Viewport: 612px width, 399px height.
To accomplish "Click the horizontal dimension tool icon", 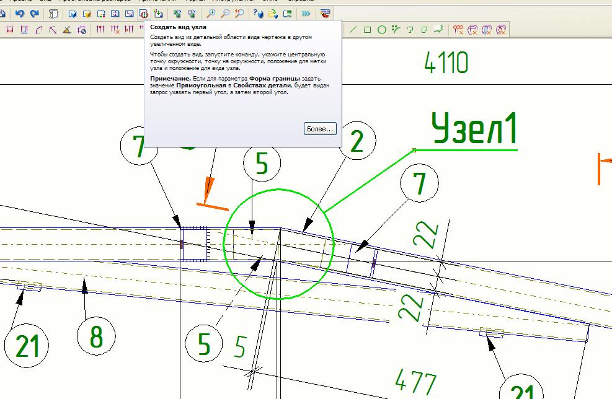I will pos(10,29).
